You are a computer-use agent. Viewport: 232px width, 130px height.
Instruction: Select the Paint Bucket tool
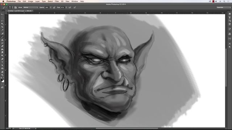tap(2, 49)
